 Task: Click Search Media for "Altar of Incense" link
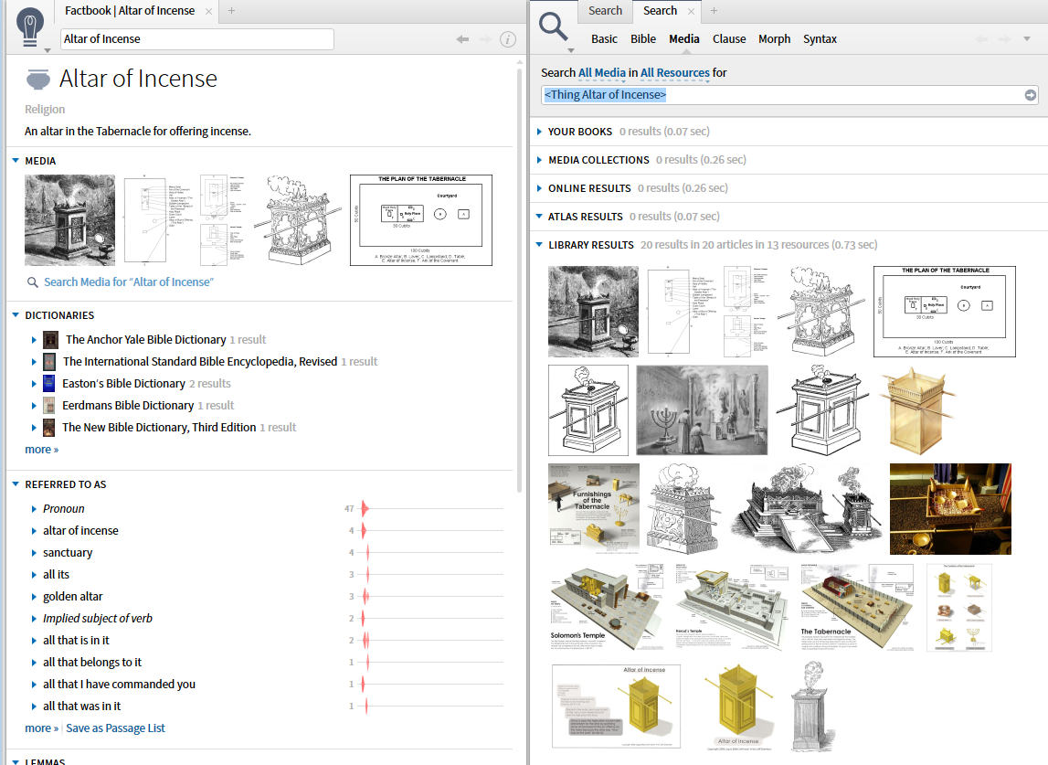(x=128, y=282)
